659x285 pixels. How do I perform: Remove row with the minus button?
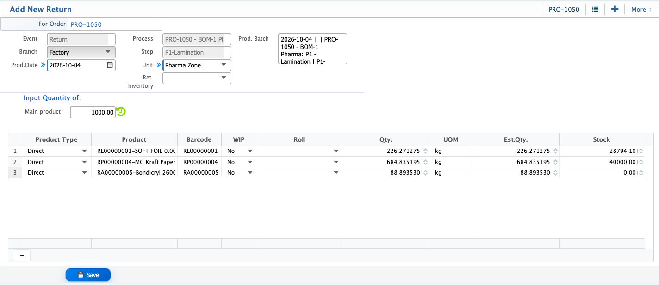[22, 255]
